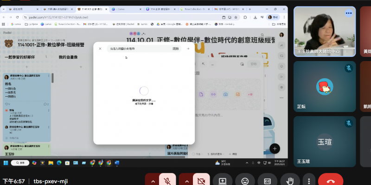This screenshot has height=185, width=371.
Task: Click the black add post plus button
Action: coord(275,148)
